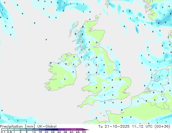Pick the 10–15 mm blue legend swatch
This screenshot has width=172, height=133.
(36, 129)
